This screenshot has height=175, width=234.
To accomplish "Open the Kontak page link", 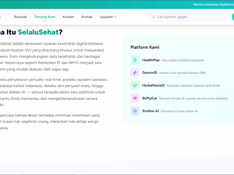I will click(x=87, y=17).
